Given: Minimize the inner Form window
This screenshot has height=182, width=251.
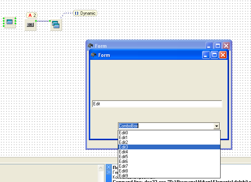Looking at the screenshot, I should pyautogui.click(x=206, y=55).
